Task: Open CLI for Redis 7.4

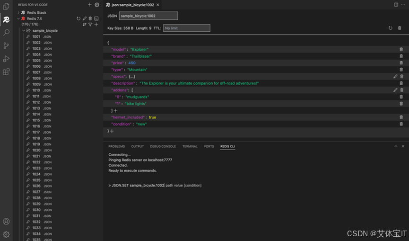Action: (96, 18)
